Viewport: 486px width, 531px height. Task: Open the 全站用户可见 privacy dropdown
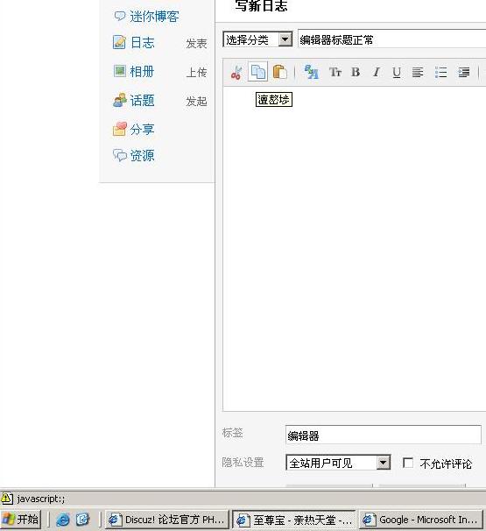pyautogui.click(x=338, y=463)
